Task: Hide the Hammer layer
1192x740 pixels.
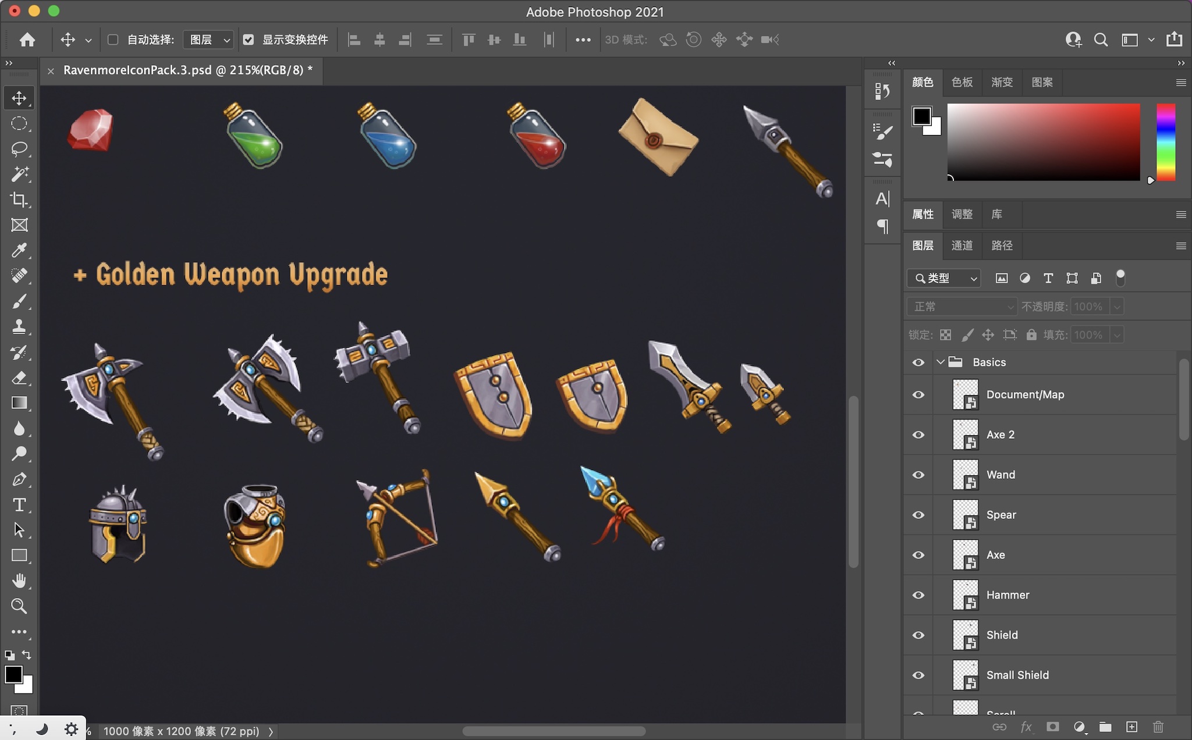Action: click(918, 595)
